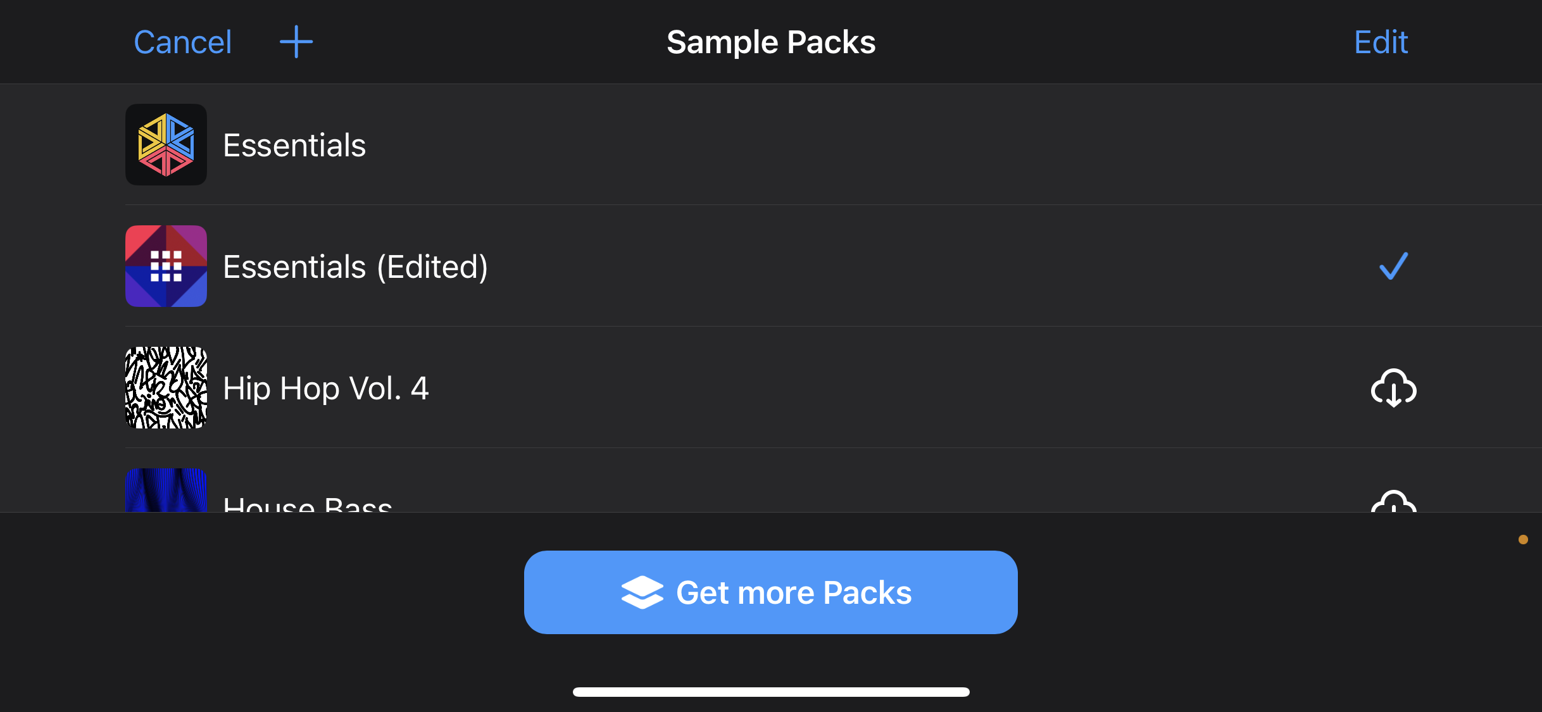Download Hip Hop Vol. 4 via cloud icon
The width and height of the screenshot is (1542, 712).
[1394, 387]
